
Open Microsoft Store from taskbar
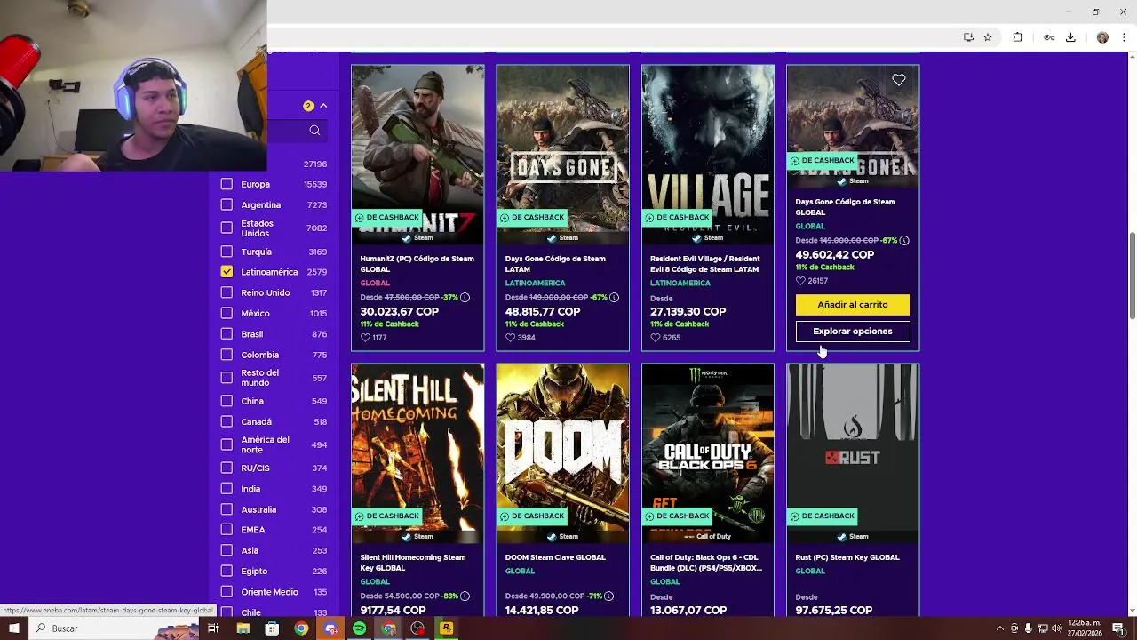coord(272,628)
